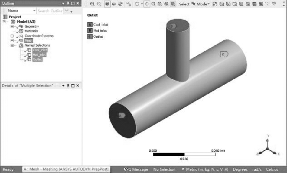287x173 pixels.
Task: Select the shaded exterior view cube icon
Action: point(107,4)
